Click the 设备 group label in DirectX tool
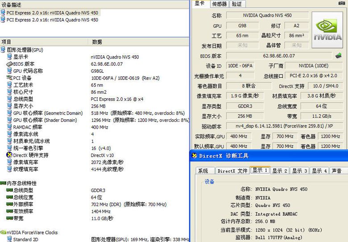348x242 pixels. coord(209,182)
